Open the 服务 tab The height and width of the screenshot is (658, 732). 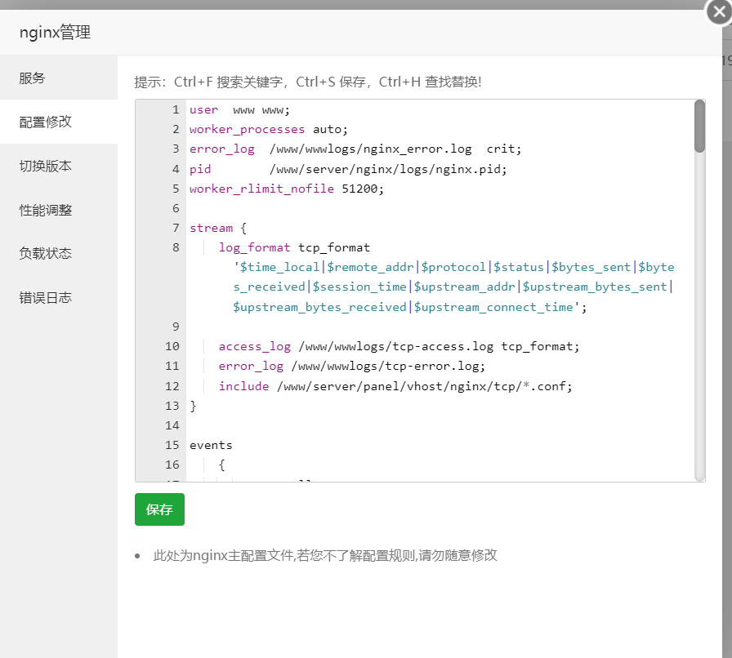click(59, 78)
